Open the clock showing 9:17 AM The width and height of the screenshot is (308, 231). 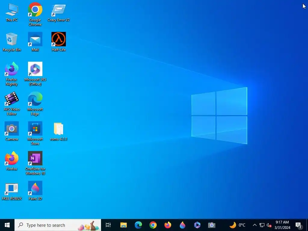point(282,225)
